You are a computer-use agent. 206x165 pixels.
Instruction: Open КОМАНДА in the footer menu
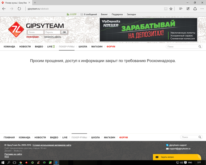tap(24, 138)
